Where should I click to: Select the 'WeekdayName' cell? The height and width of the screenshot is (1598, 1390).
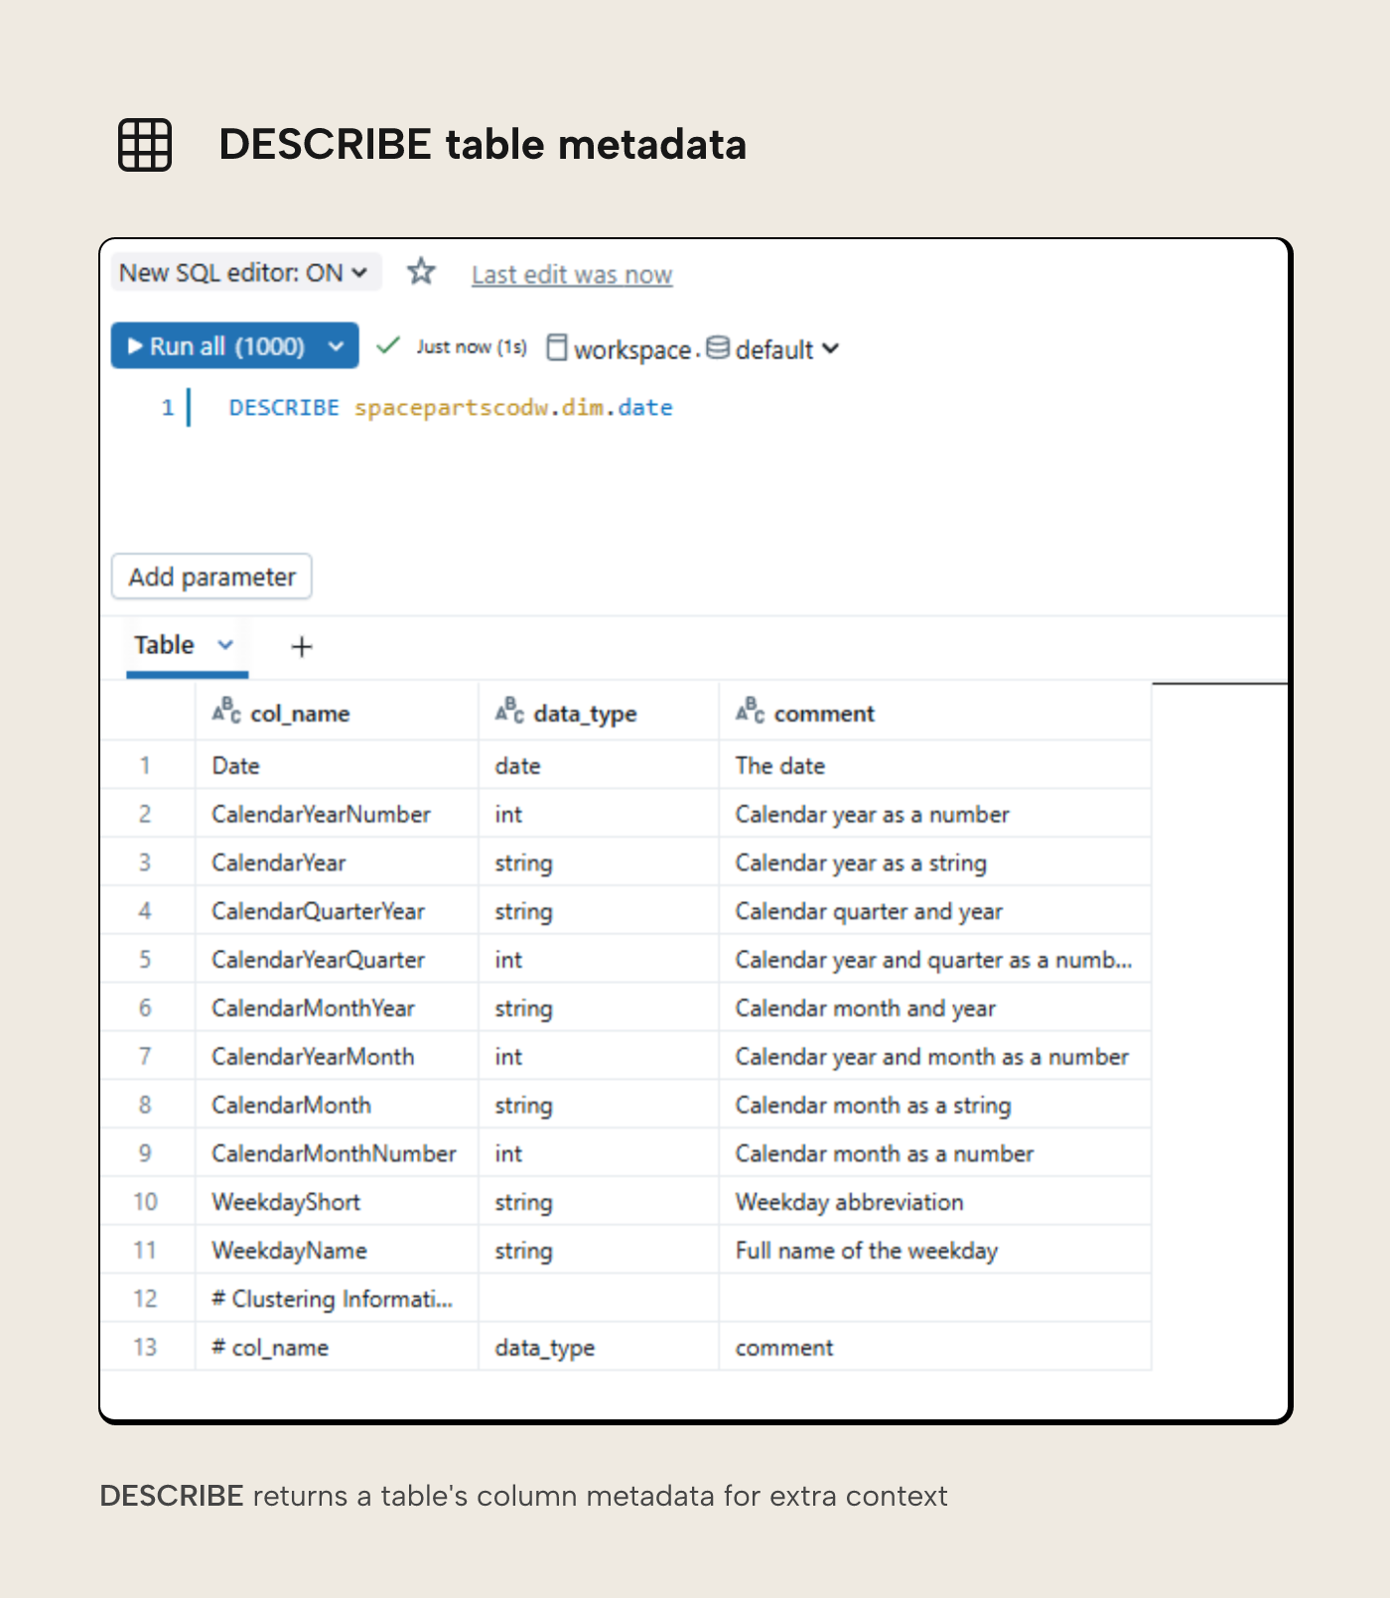coord(337,1251)
